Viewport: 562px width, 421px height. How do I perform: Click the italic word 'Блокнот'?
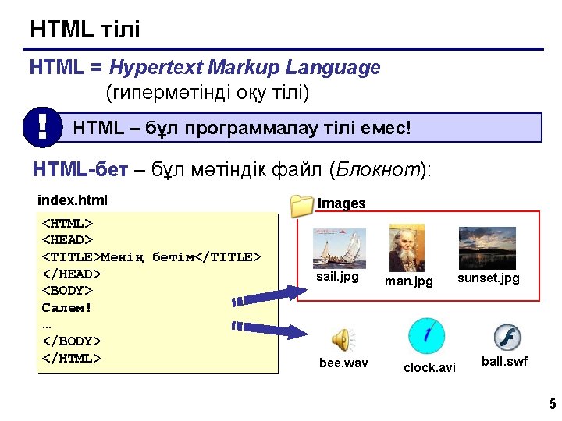[x=378, y=169]
